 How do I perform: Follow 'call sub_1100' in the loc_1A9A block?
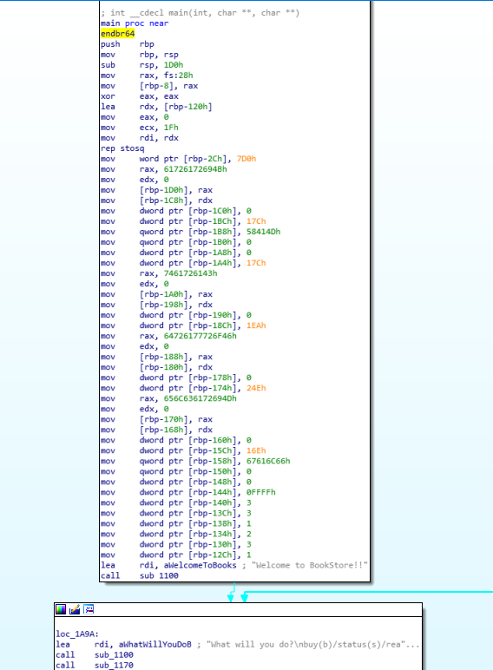tap(95, 655)
